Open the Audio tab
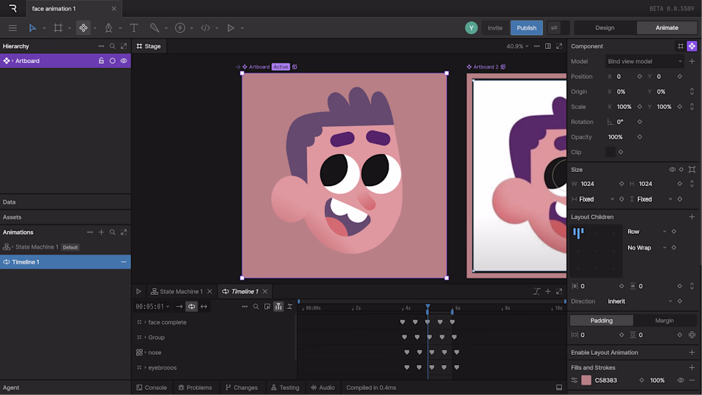Viewport: 702px width, 395px height. coord(323,387)
